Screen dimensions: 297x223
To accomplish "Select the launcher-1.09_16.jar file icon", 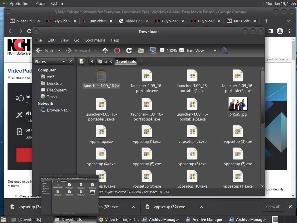I will [101, 75].
